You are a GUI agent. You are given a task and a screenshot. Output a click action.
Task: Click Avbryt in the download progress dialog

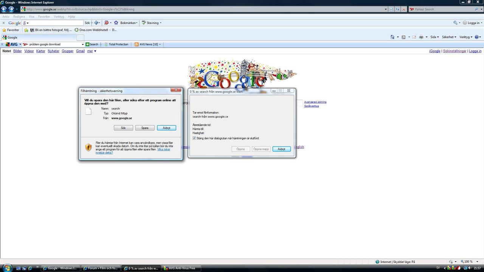(x=281, y=149)
